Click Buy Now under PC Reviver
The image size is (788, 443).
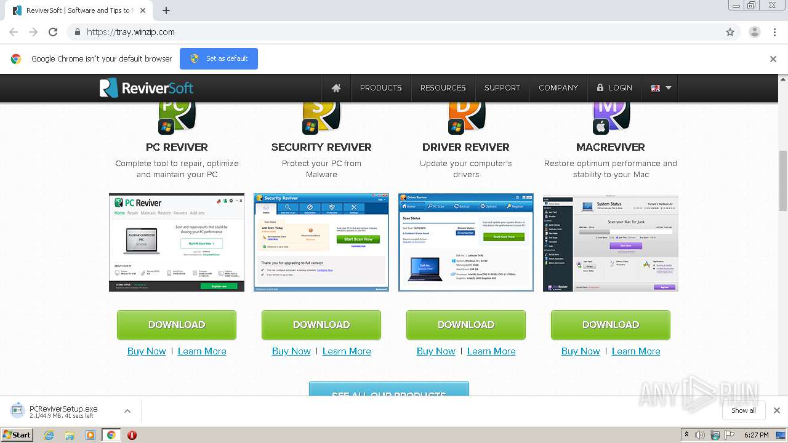point(147,351)
